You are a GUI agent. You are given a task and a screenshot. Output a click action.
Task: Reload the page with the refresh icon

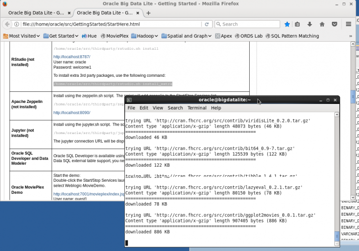point(207,24)
